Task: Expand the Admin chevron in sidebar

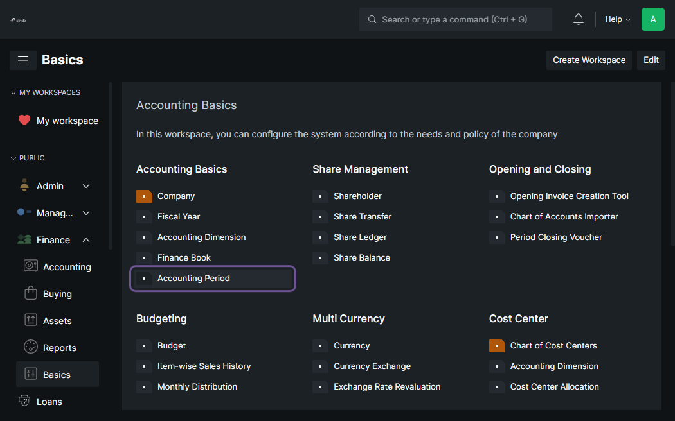Action: point(86,186)
